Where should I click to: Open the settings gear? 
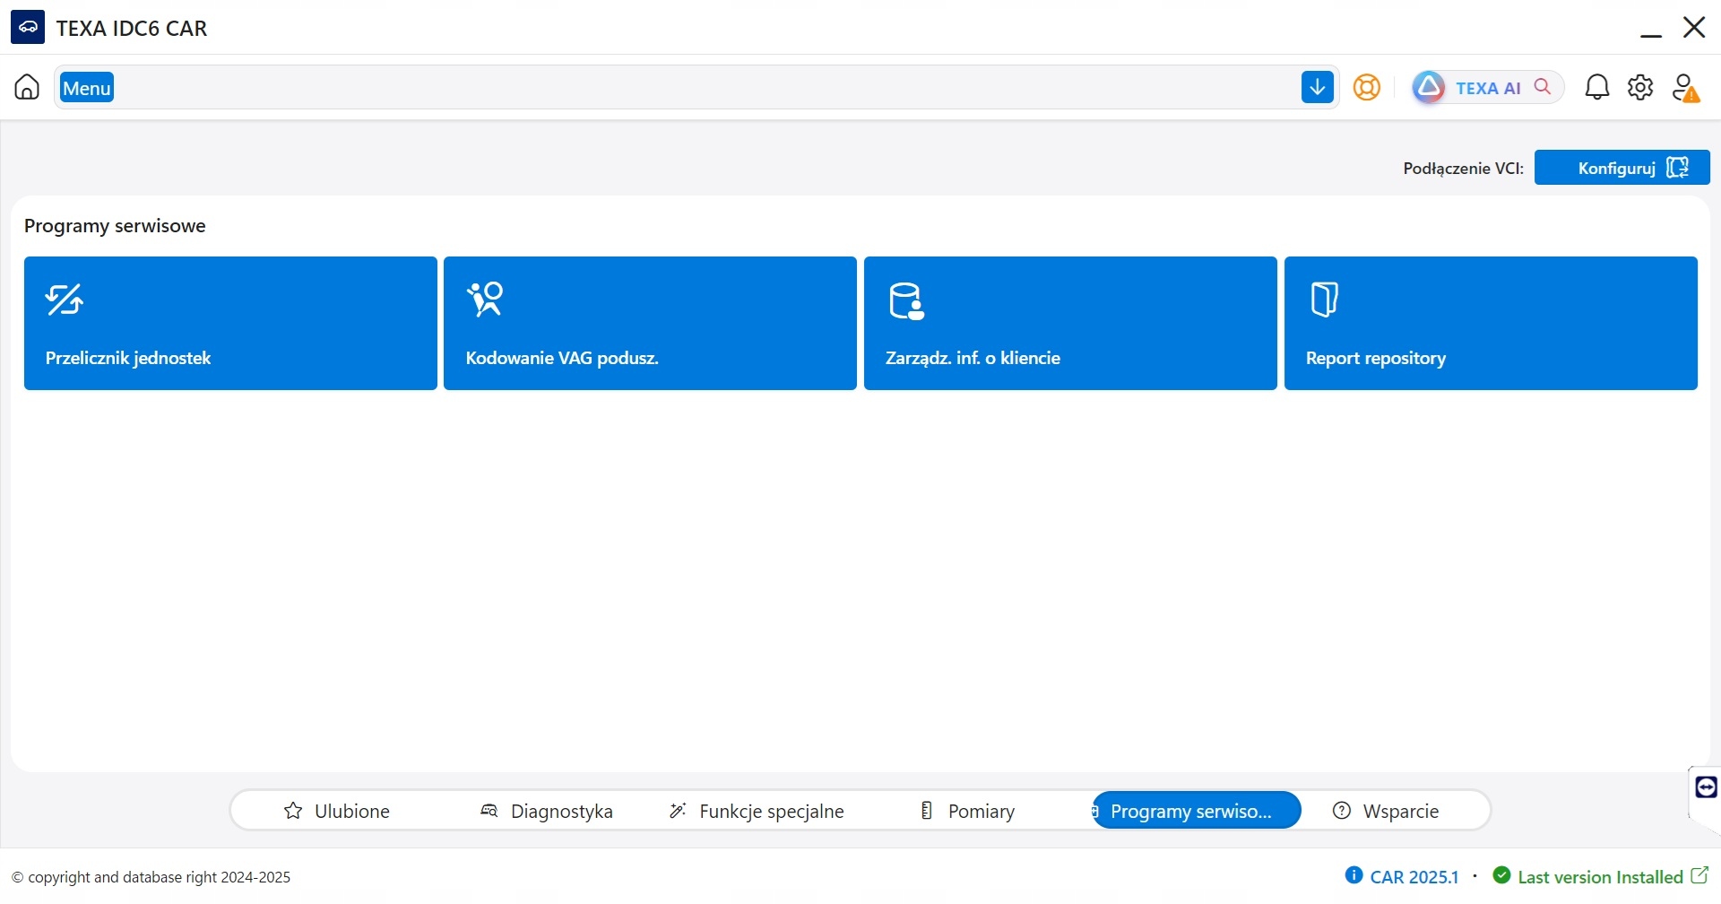coord(1640,87)
